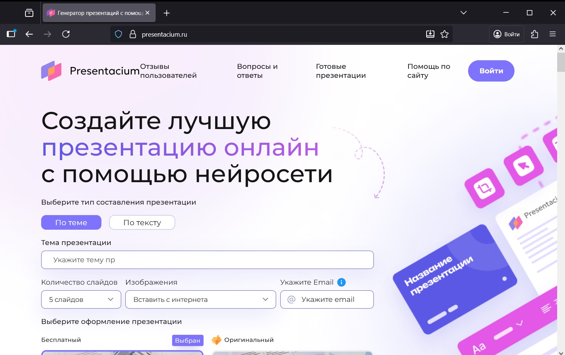Image resolution: width=565 pixels, height=355 pixels.
Task: Open the browser tab list chevron
Action: coord(463,12)
